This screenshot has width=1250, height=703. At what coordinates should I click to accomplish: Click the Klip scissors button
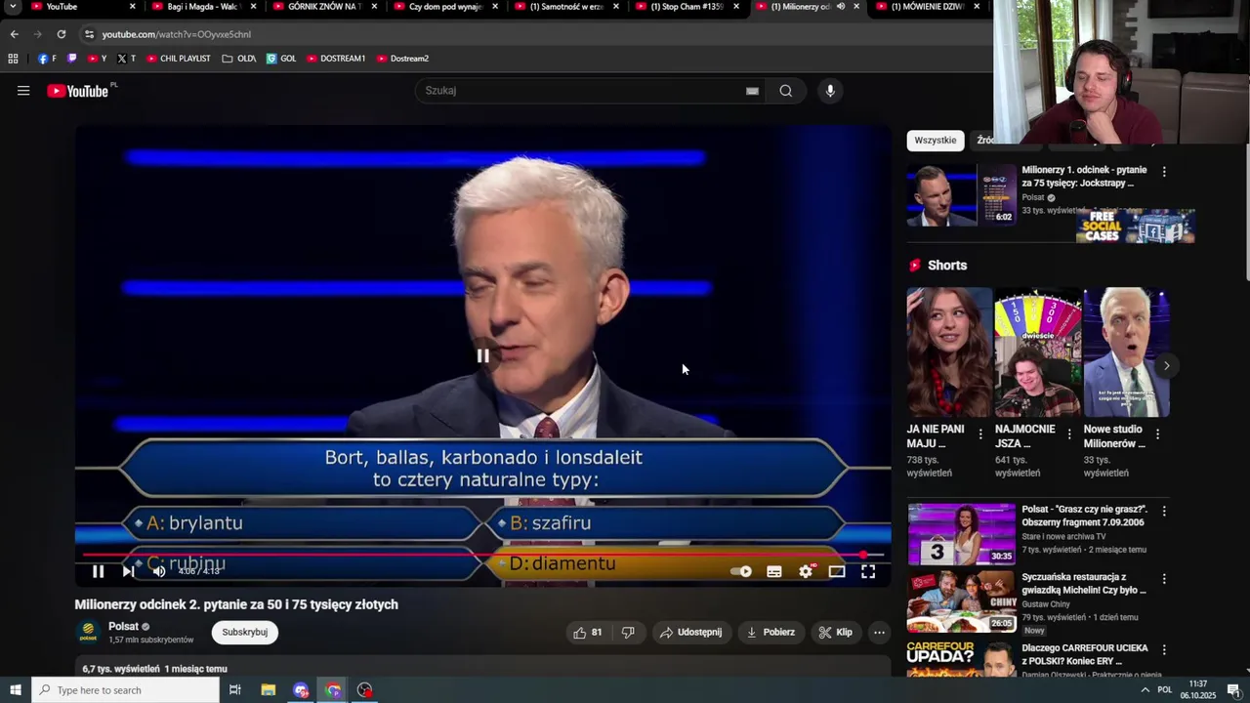835,632
